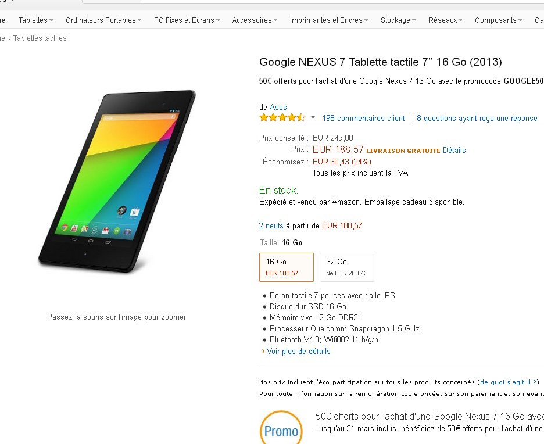The image size is (544, 444).
Task: Open the Accessoires menu
Action: (x=255, y=20)
